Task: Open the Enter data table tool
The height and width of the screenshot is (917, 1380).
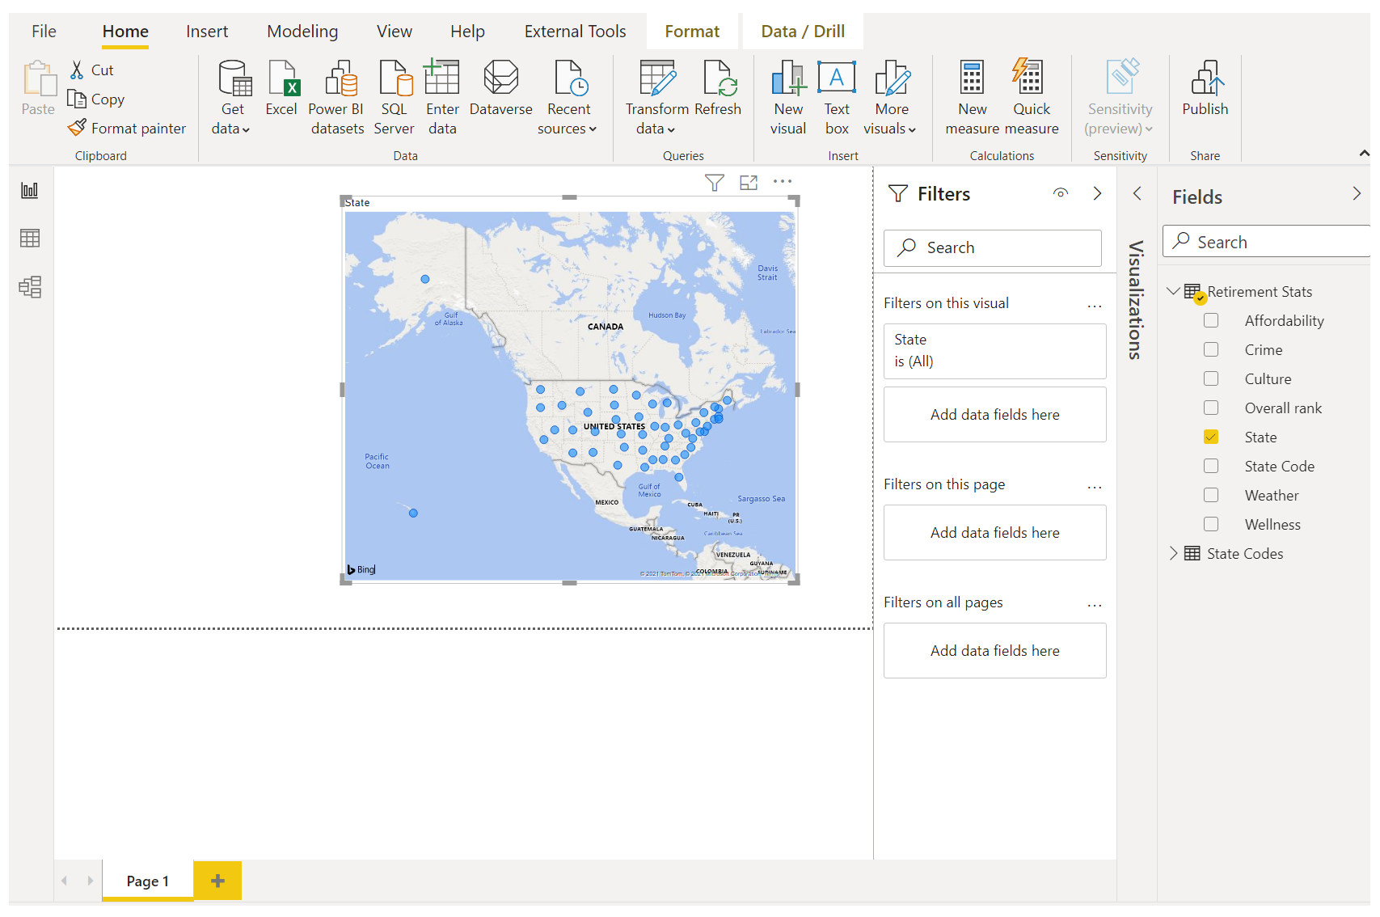Action: click(442, 98)
